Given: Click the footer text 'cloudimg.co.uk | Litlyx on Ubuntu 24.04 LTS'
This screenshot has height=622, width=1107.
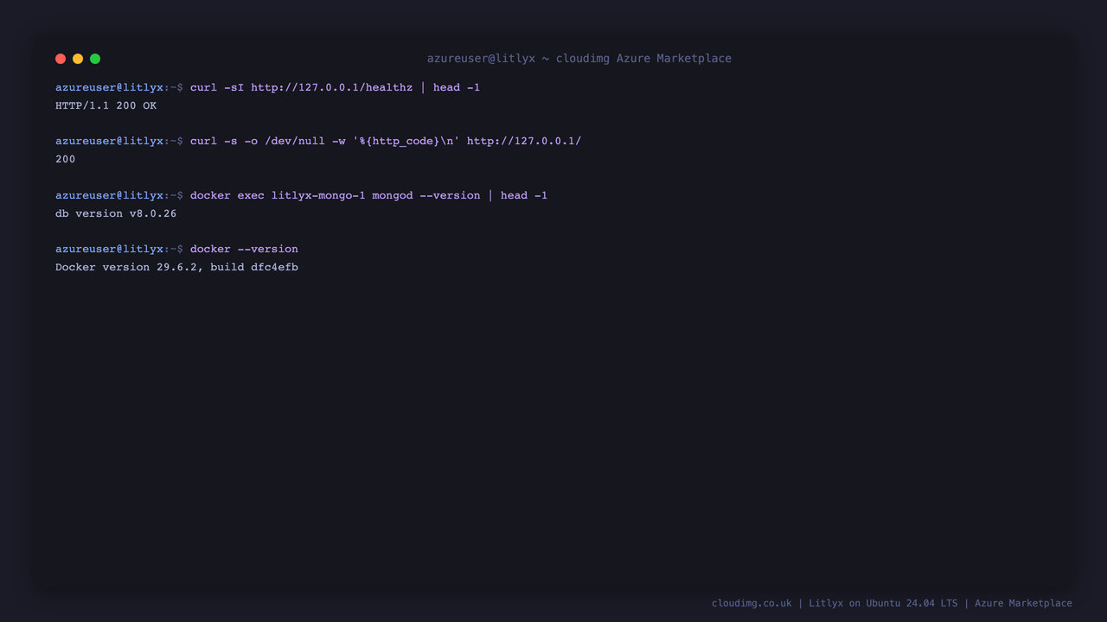Looking at the screenshot, I should (835, 603).
